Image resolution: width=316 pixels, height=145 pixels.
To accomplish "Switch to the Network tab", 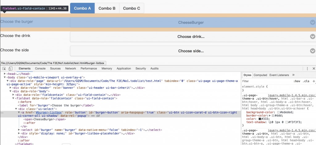I will tap(71, 68).
